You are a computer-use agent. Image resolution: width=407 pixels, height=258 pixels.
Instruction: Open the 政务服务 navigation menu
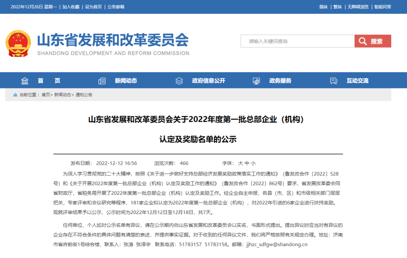[x=280, y=80]
